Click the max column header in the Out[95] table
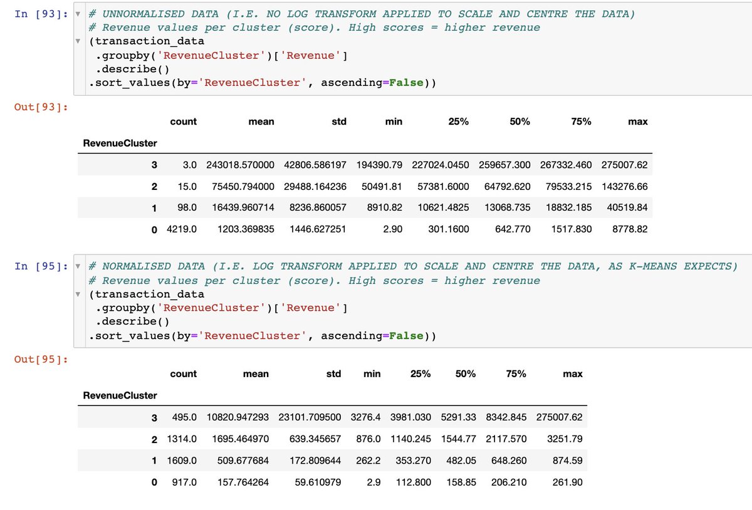The image size is (752, 510). coord(572,374)
